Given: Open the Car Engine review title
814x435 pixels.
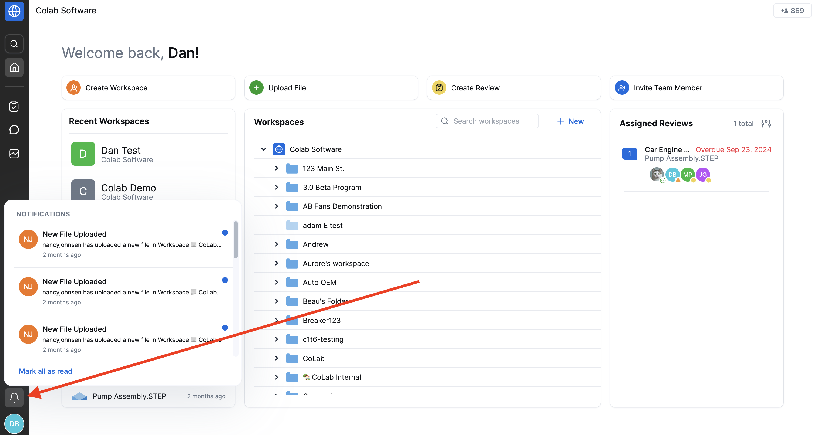Looking at the screenshot, I should [x=667, y=149].
